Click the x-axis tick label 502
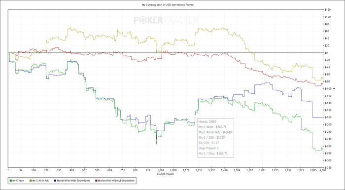The height and width of the screenshot is (190, 345). (84, 170)
